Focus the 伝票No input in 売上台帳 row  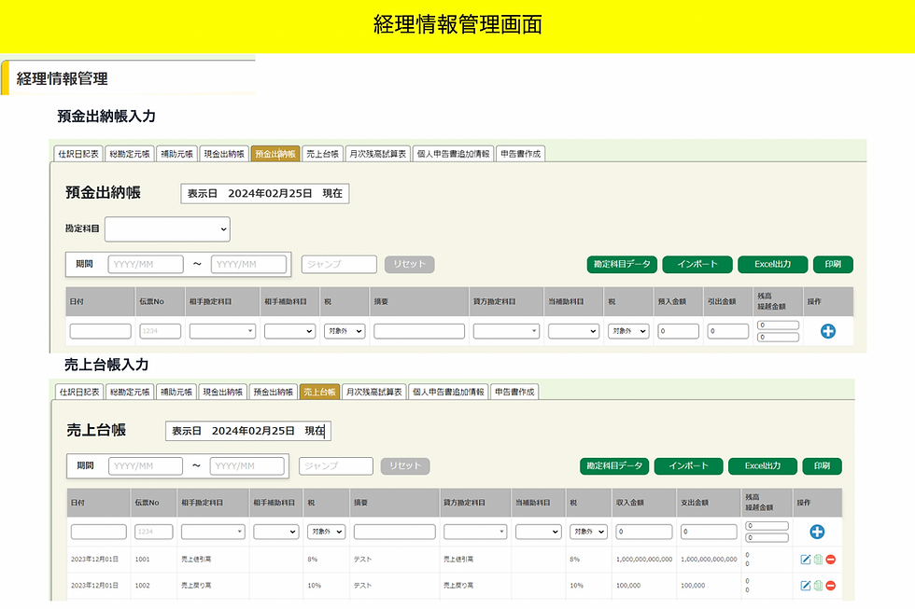pyautogui.click(x=154, y=532)
